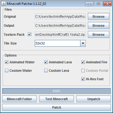Browse for the Output file
Image resolution: width=113 pixels, height=113 pixels.
pyautogui.click(x=99, y=25)
